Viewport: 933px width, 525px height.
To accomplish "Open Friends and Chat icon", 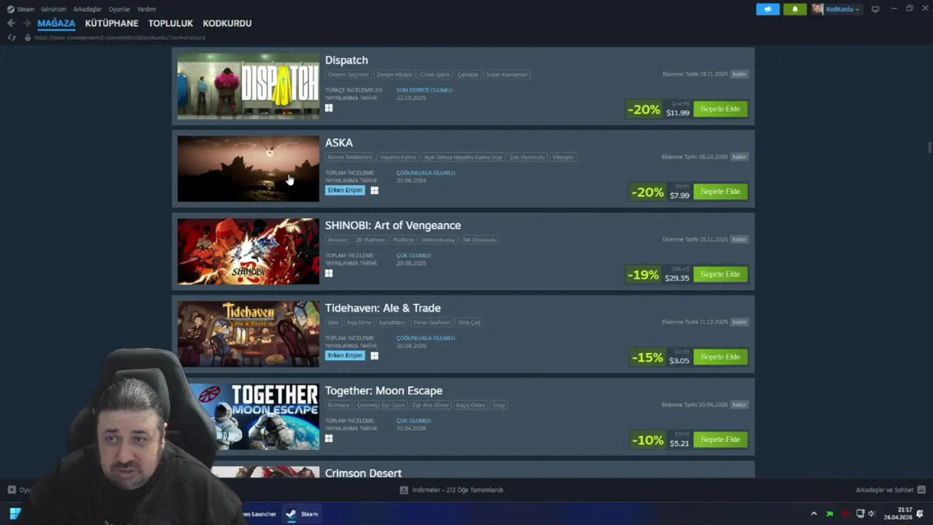I will click(x=921, y=490).
